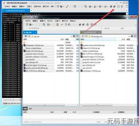Click the question mark help icon in Xftp
This screenshot has width=139, height=126.
point(92,24)
